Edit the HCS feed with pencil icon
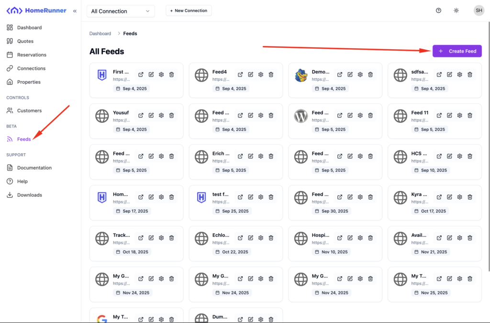The width and height of the screenshot is (490, 323). [449, 156]
